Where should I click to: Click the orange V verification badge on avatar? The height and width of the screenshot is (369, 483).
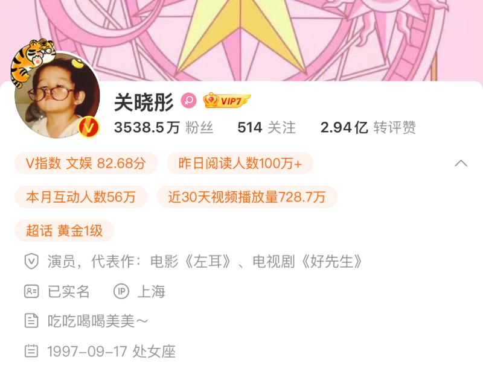coord(88,127)
